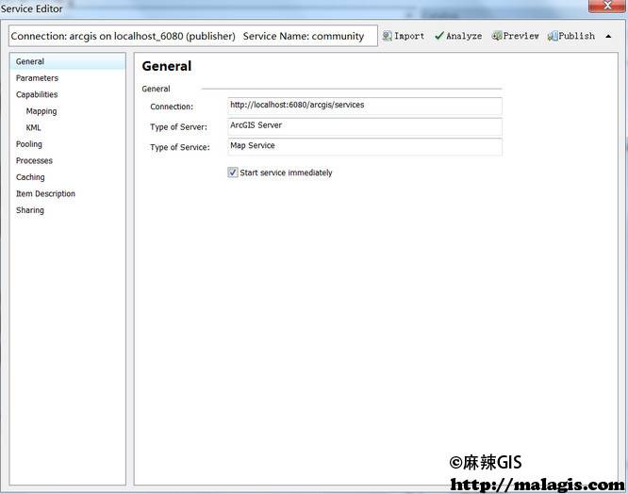Screen dimensions: 628x494
Task: Open the Caching settings
Action: coord(30,177)
